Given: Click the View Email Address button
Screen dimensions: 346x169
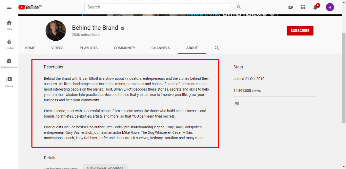Looking at the screenshot, I should 105,167.
